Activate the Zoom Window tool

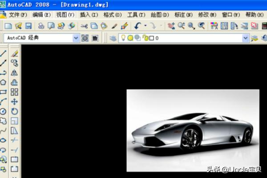191,26
